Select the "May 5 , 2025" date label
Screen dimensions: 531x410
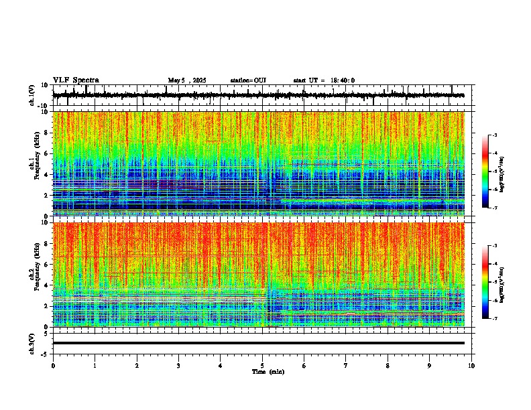[187, 80]
